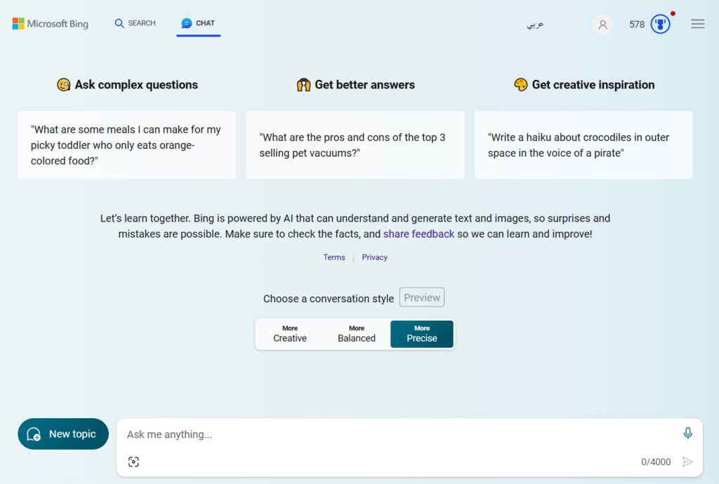Select More Creative conversation style
The image size is (719, 484).
pyautogui.click(x=290, y=334)
